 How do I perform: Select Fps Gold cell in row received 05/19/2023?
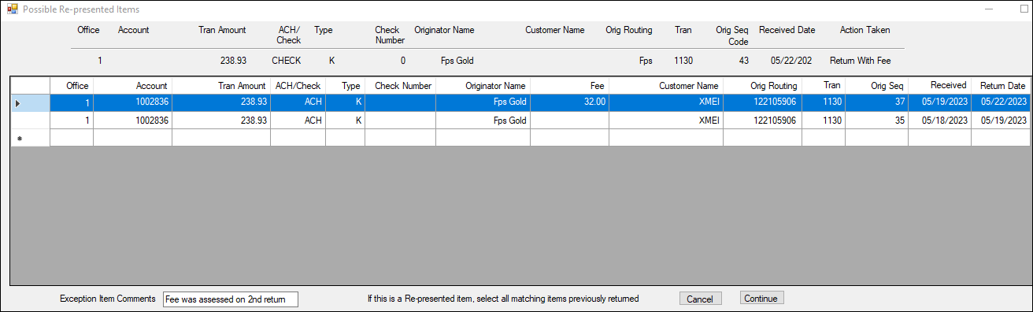point(483,103)
